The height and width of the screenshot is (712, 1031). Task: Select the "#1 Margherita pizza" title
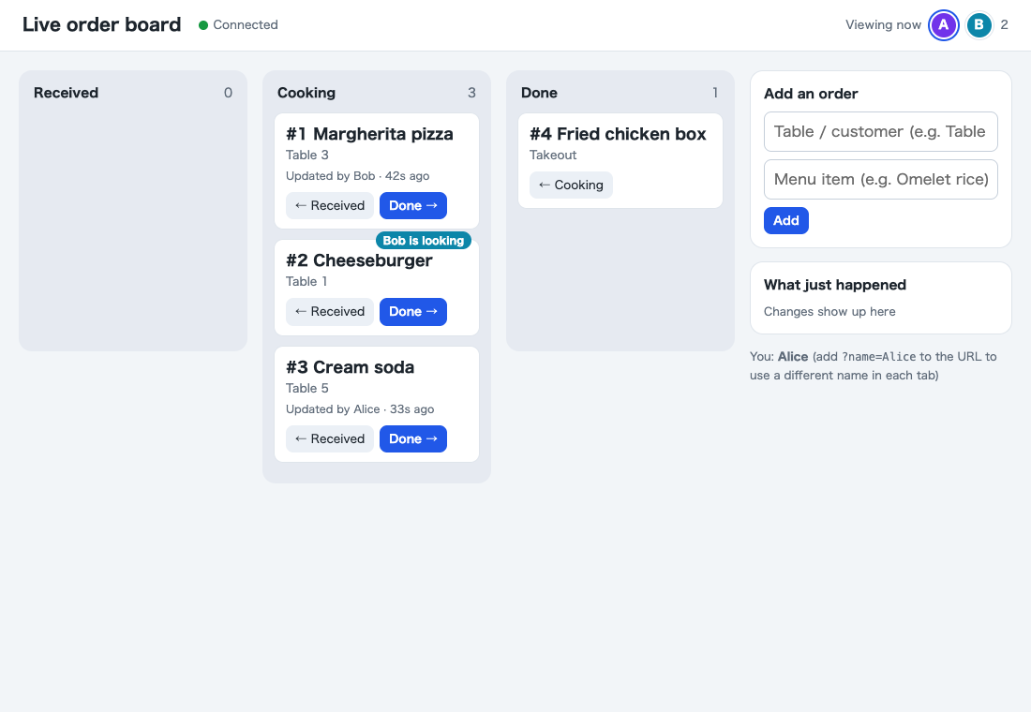(369, 134)
